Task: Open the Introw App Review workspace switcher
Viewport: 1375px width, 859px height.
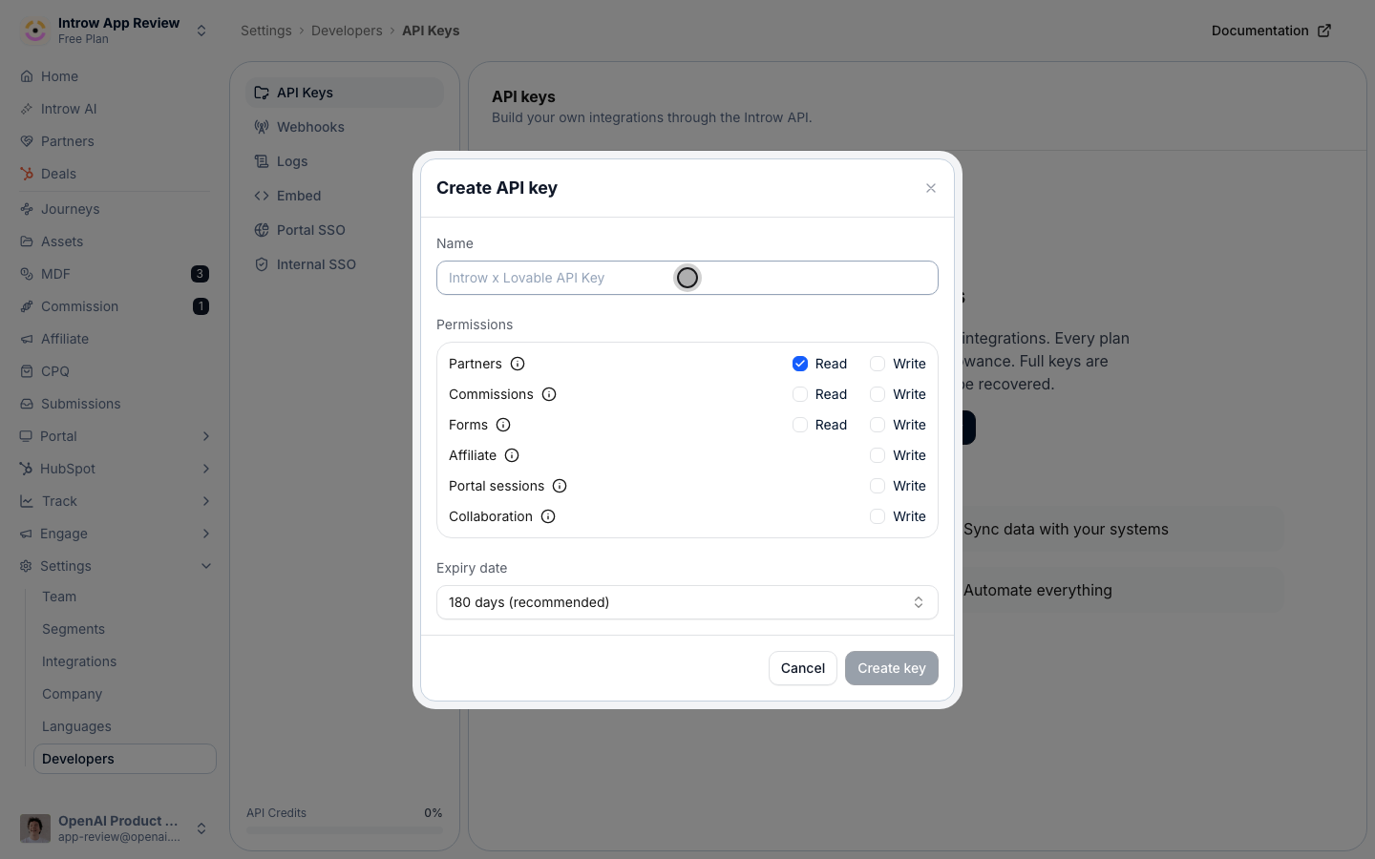Action: [x=115, y=31]
